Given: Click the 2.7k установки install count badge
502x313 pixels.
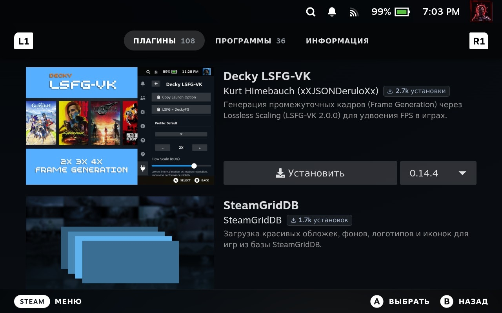Looking at the screenshot, I should pos(417,91).
